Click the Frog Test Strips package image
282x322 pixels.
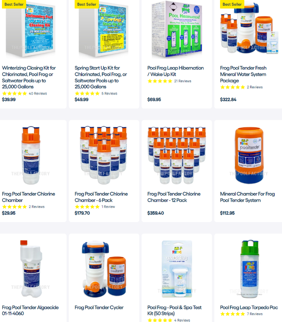pos(177,269)
